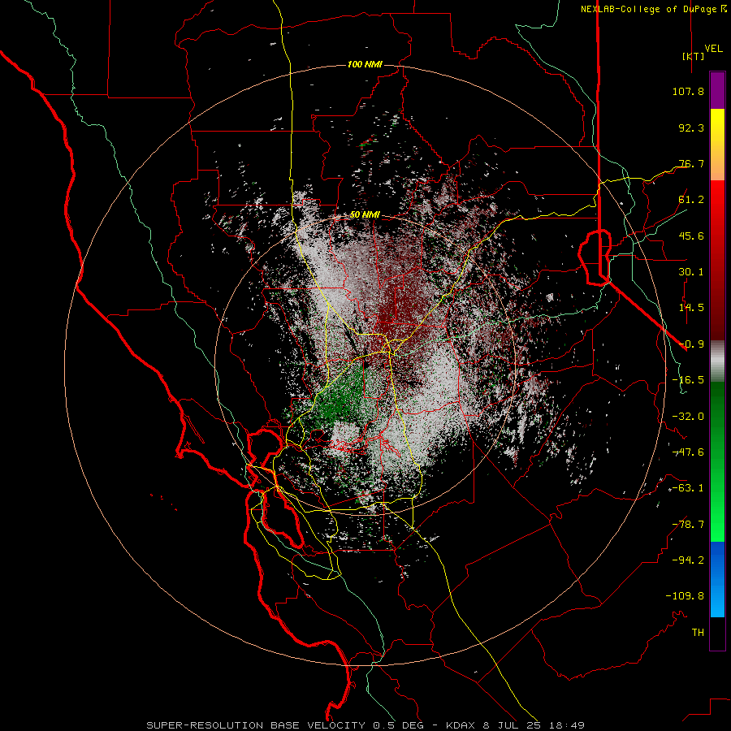Select the 14.5 legend value
This screenshot has height=731, width=731.
tap(691, 308)
